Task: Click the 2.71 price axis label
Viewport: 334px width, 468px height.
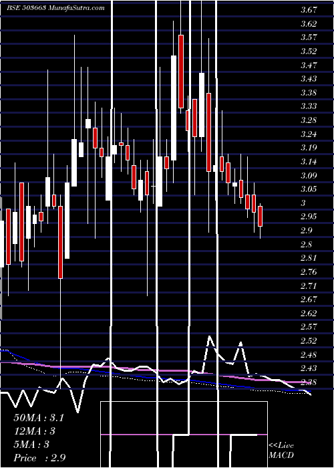Action: 309,285
